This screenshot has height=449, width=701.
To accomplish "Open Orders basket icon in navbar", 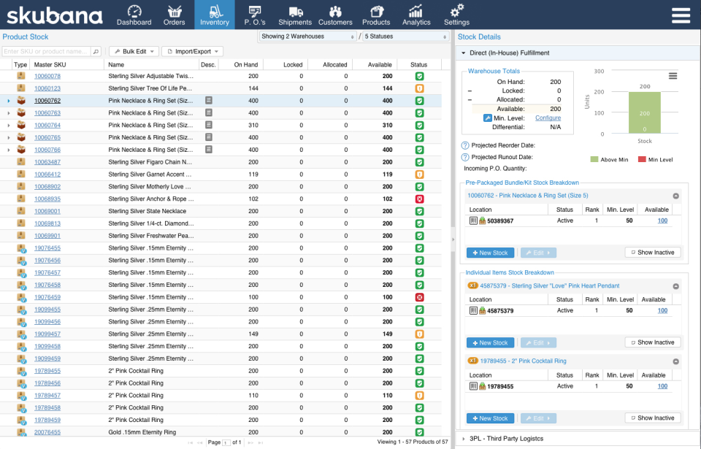I will pos(175,11).
